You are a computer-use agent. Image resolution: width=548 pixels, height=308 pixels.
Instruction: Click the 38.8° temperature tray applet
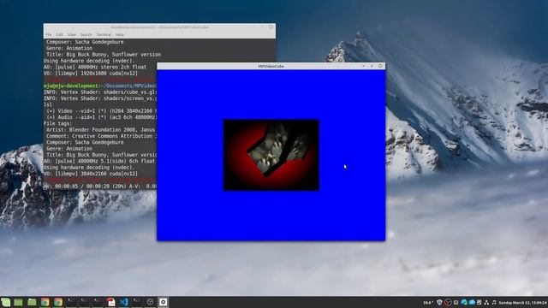[x=428, y=303]
